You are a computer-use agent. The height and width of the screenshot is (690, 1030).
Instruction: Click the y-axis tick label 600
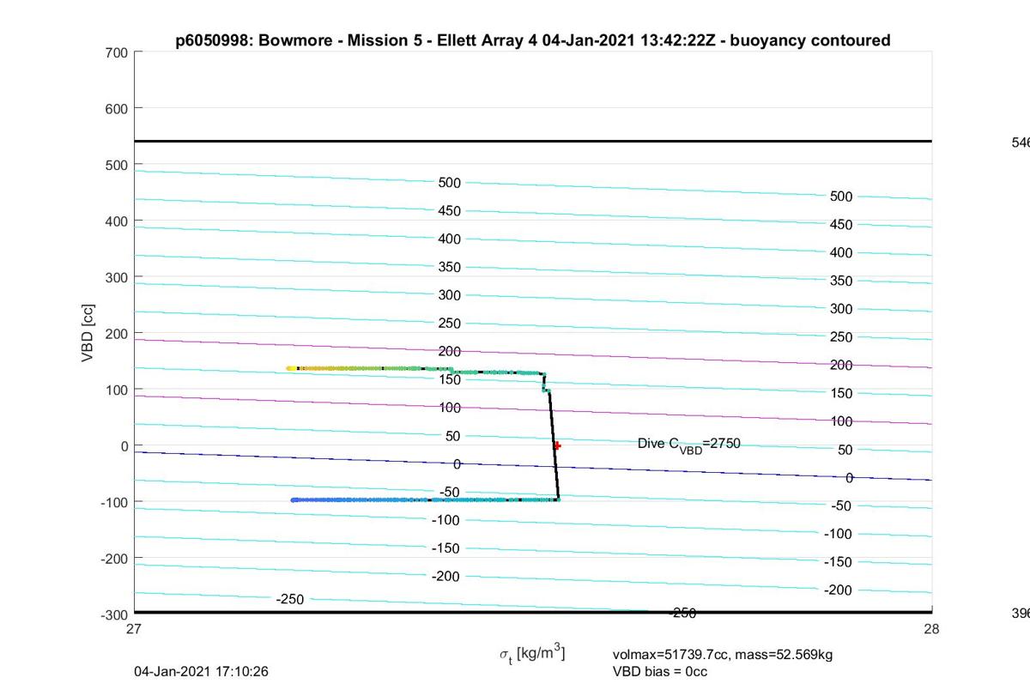(x=118, y=108)
